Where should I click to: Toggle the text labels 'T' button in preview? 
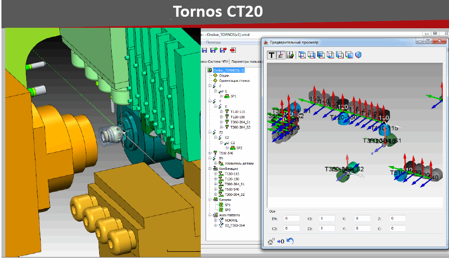(272, 55)
